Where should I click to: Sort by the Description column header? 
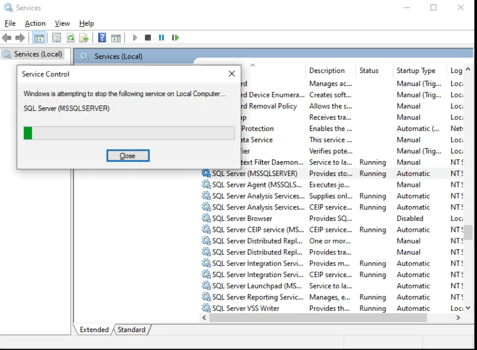pyautogui.click(x=330, y=71)
